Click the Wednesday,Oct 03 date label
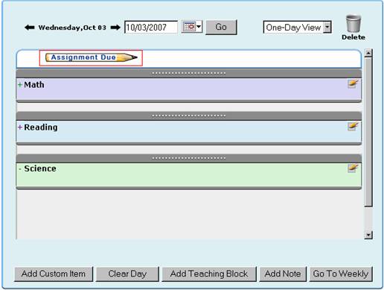 72,28
